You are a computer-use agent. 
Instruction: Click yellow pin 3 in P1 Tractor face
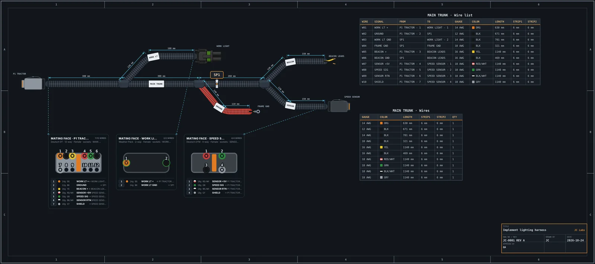[x=73, y=156]
